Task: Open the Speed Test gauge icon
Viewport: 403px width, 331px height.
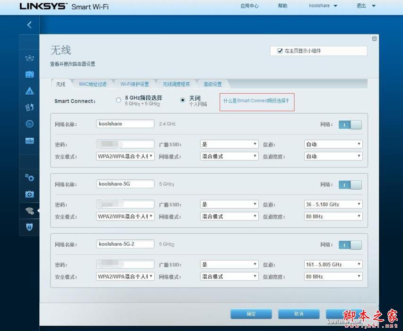Action: 29,124
